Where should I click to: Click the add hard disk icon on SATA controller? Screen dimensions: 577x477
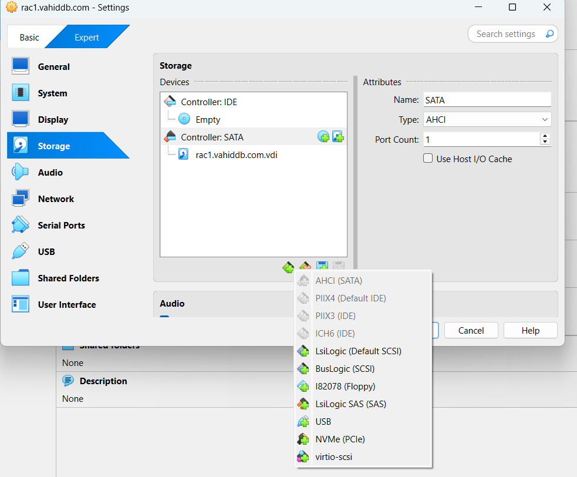(x=338, y=137)
